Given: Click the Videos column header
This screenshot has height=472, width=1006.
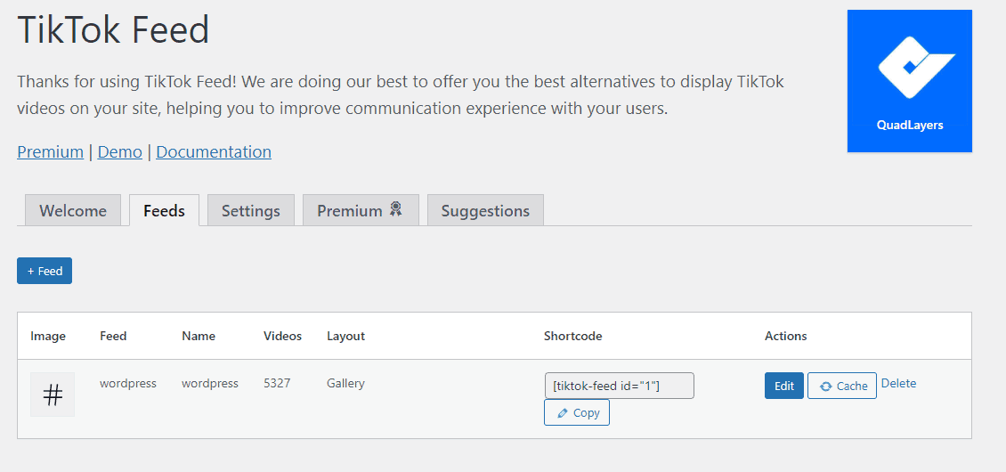Looking at the screenshot, I should pyautogui.click(x=282, y=336).
